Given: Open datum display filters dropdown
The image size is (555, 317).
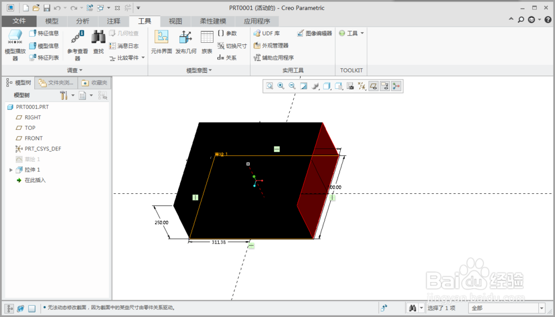Looking at the screenshot, I should (362, 85).
